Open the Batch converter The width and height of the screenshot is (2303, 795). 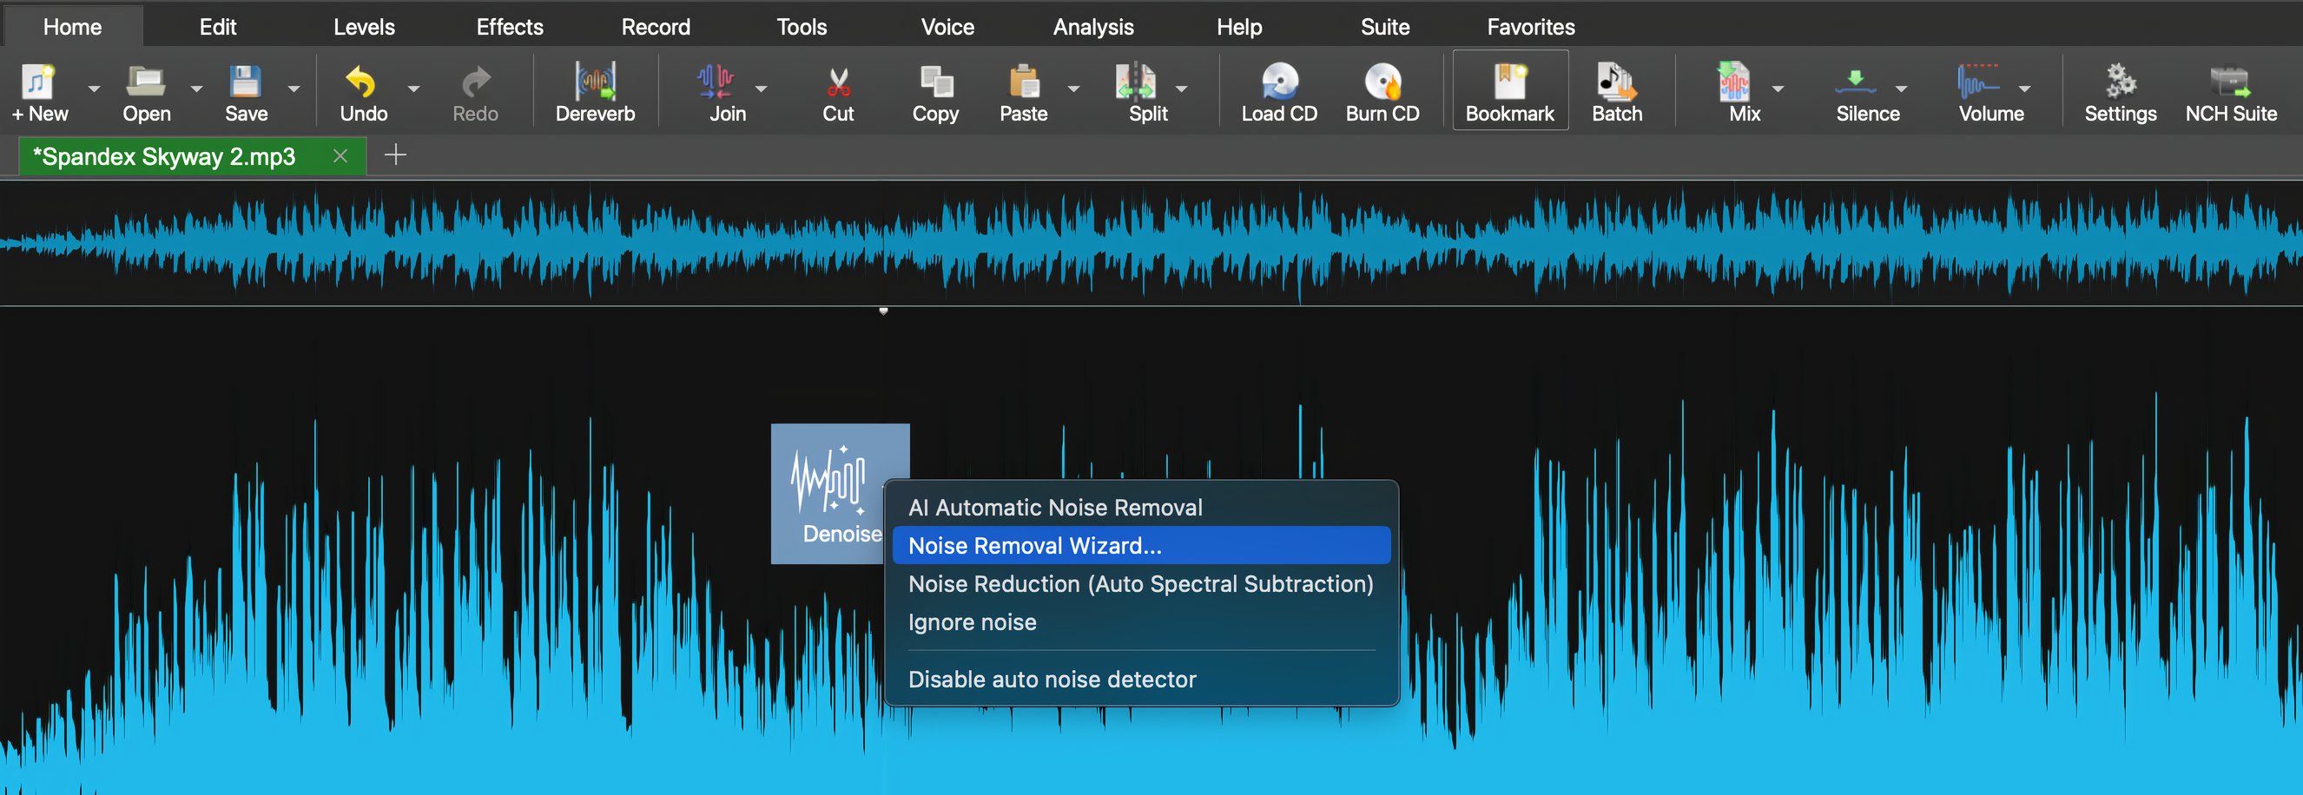pos(1616,89)
